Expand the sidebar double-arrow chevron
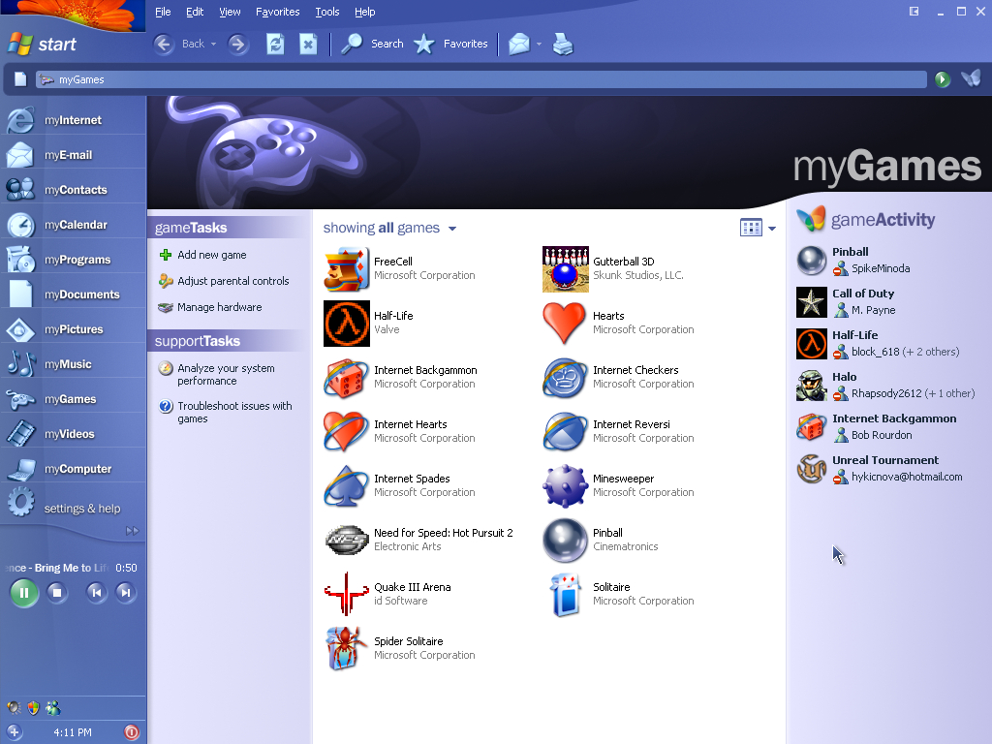 click(132, 531)
